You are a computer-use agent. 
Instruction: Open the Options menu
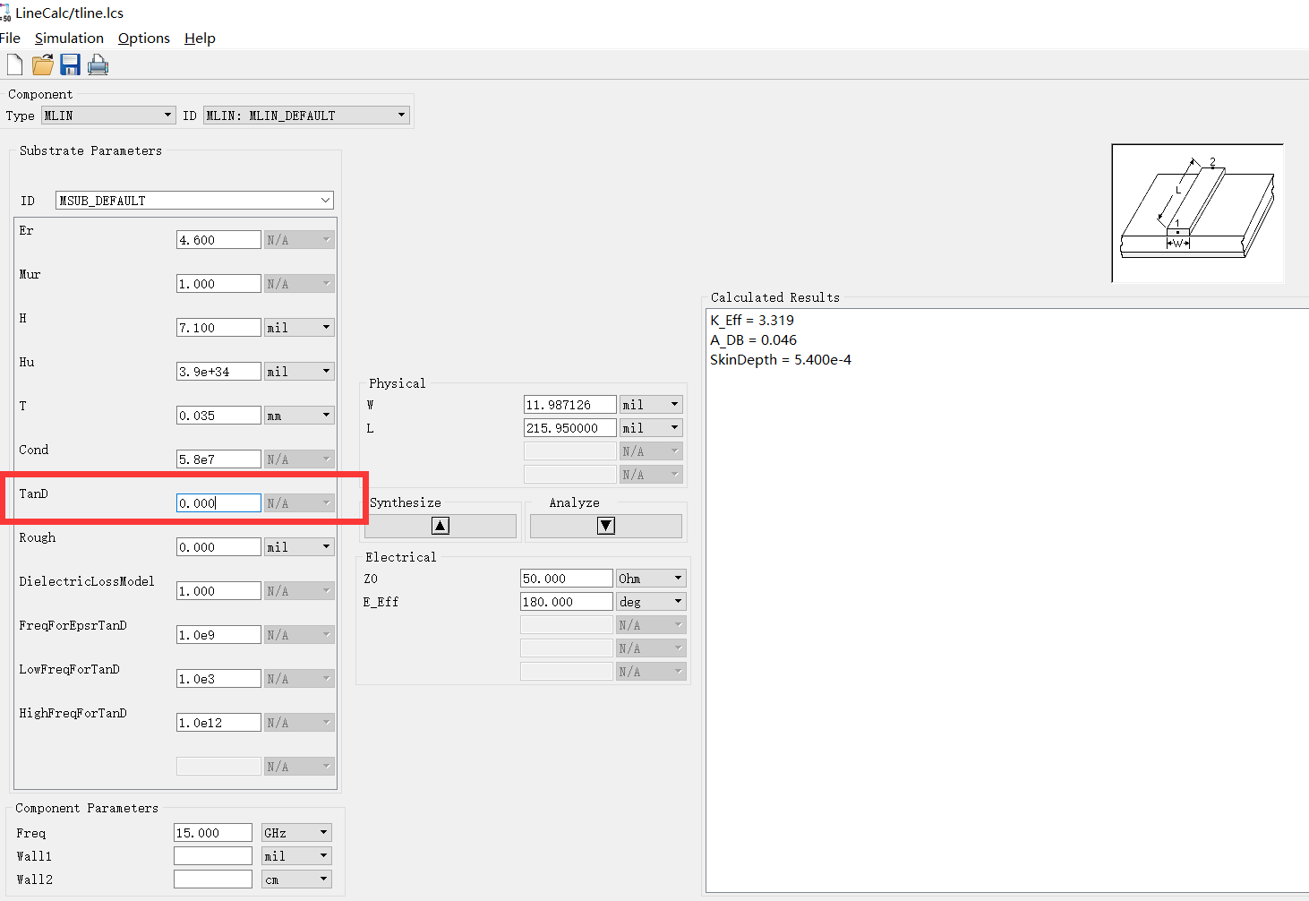pos(143,39)
